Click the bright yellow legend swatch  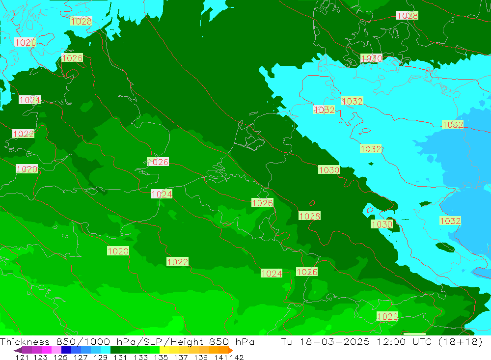(x=164, y=350)
